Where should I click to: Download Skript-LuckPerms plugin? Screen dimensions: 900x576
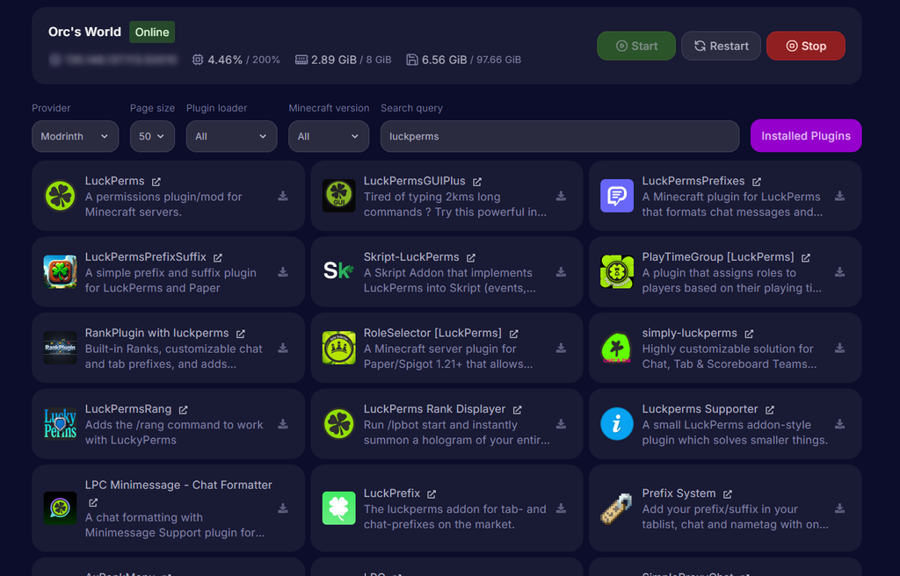(561, 272)
